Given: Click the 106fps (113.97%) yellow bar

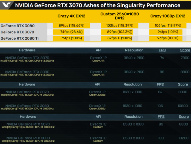Looking at the screenshot, I should 168,26.
